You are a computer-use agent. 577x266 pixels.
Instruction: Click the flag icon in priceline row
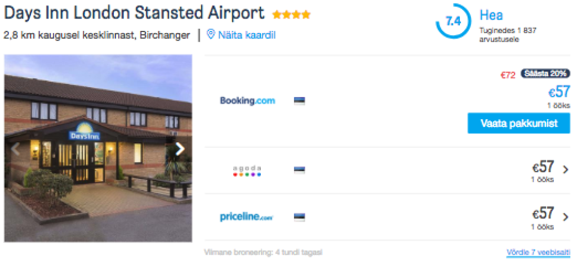tap(299, 217)
